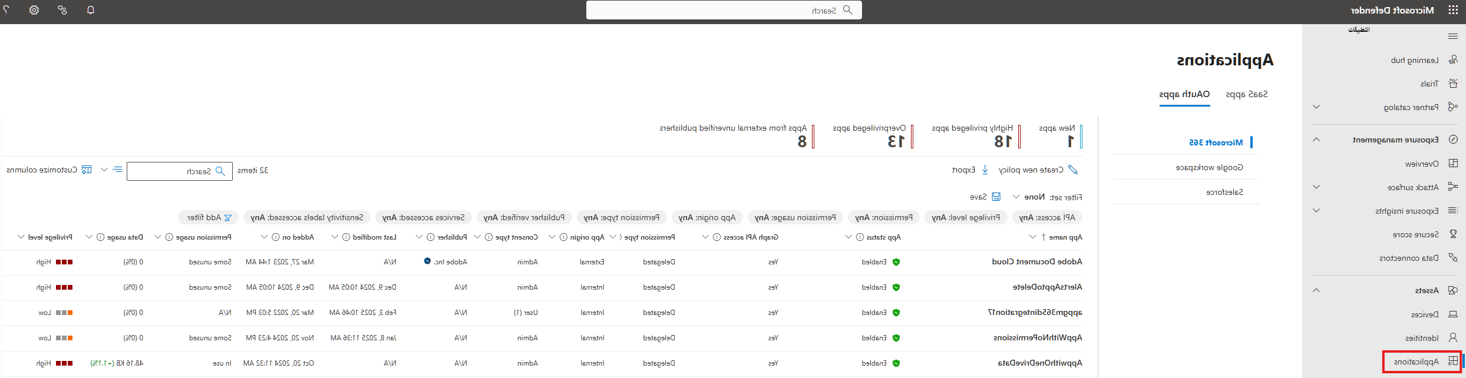Click the list filter lines icon near table search
The width and height of the screenshot is (1466, 378).
pos(117,170)
